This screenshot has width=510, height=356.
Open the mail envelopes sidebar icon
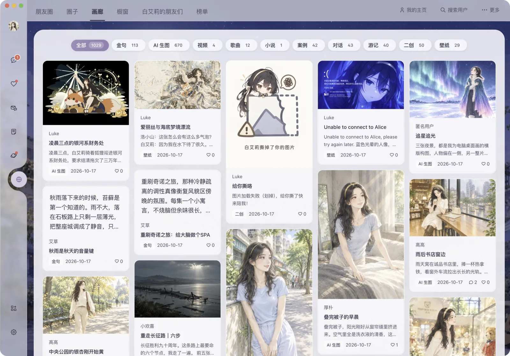click(14, 108)
